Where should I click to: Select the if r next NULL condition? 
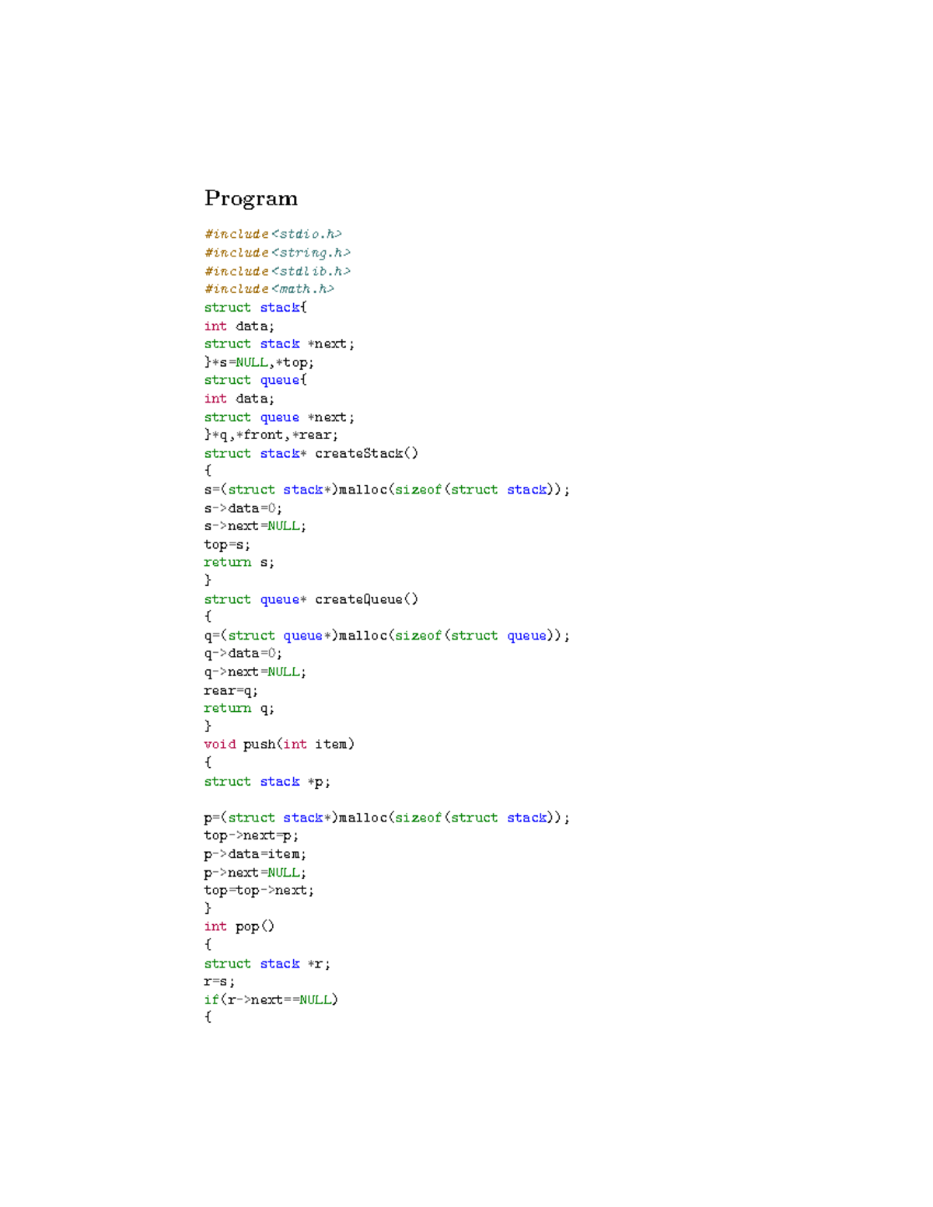(x=271, y=999)
